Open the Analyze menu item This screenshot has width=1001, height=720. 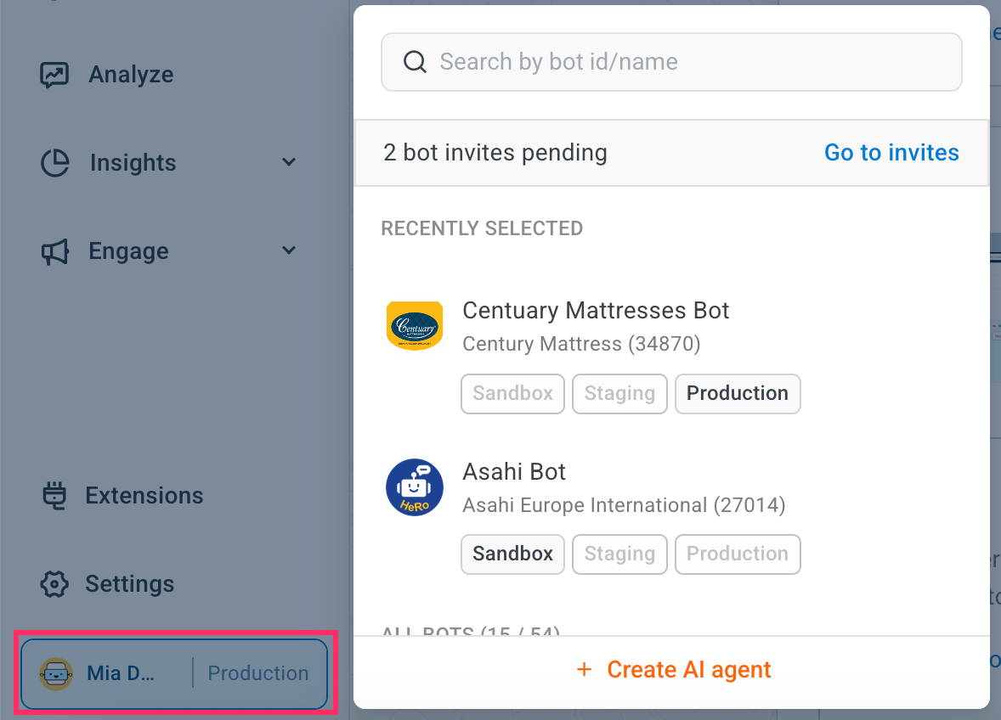point(131,75)
